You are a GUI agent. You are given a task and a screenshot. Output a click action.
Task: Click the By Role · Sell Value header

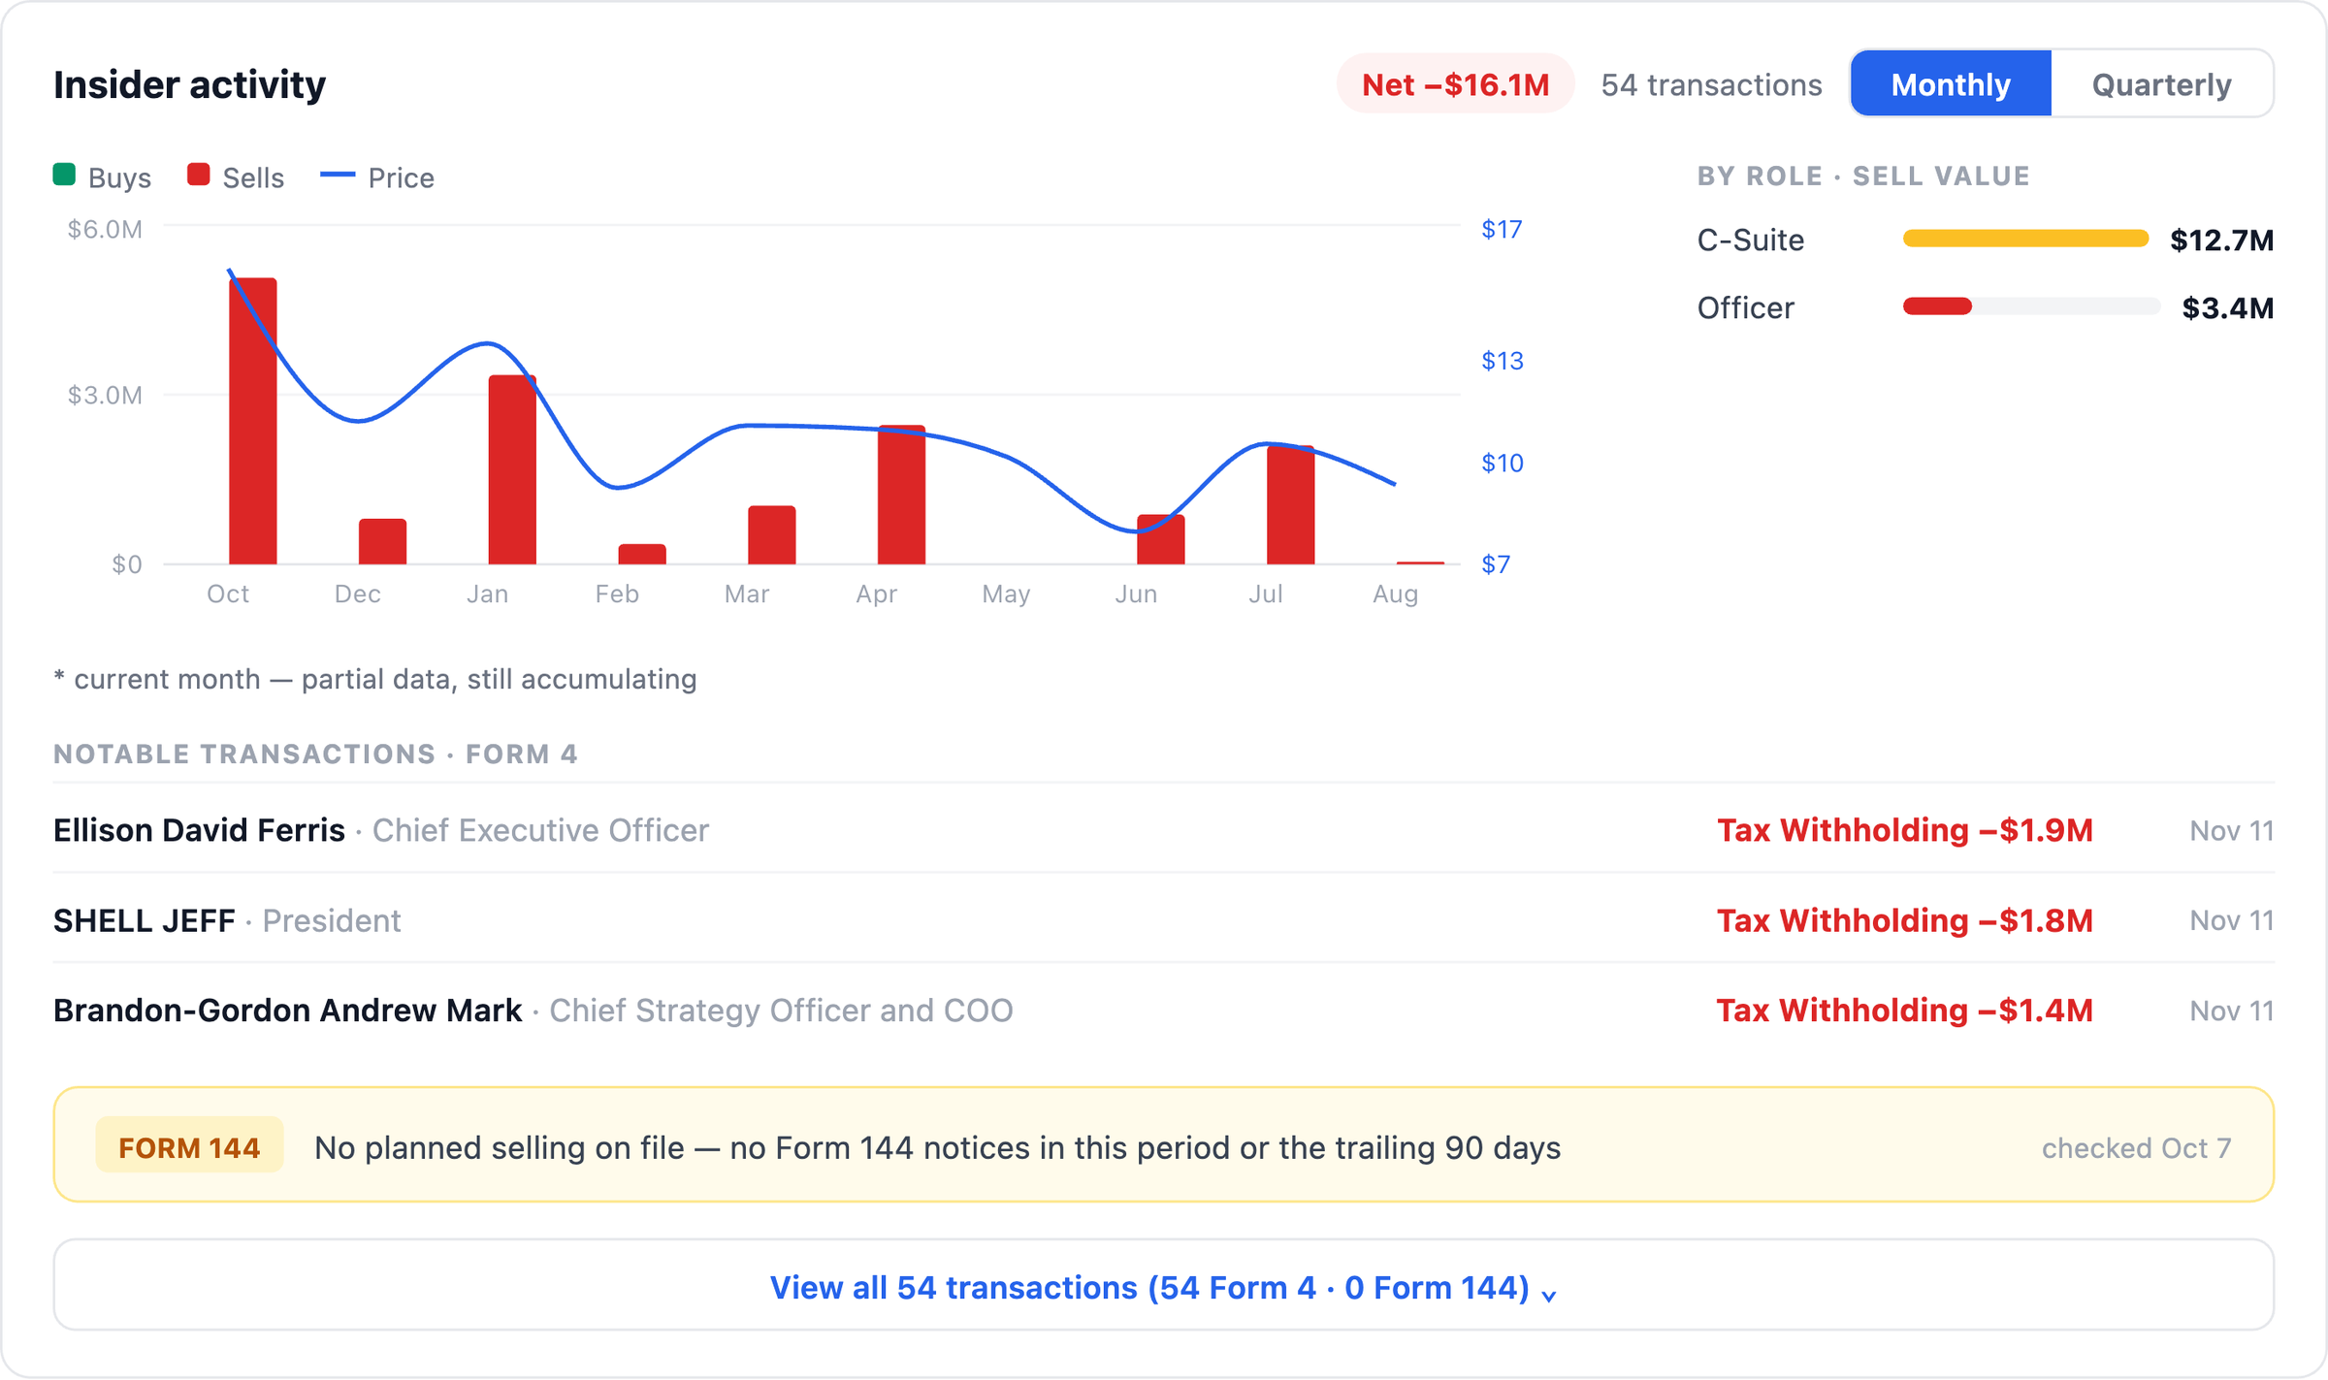tap(1863, 176)
